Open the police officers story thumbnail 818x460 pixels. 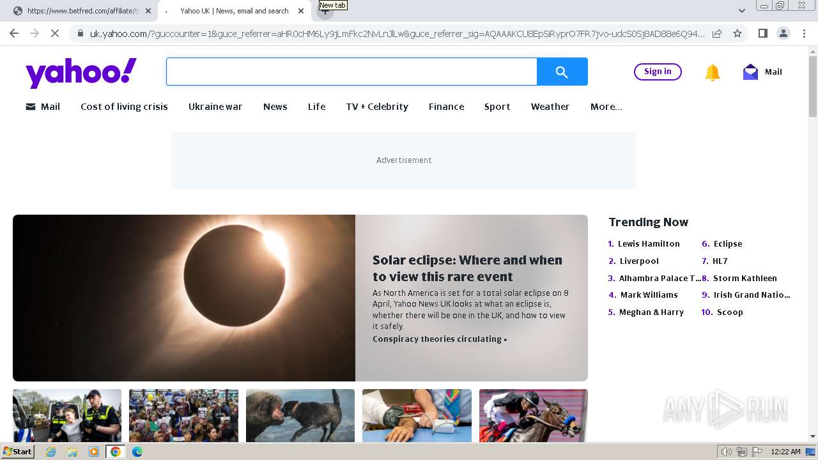click(67, 415)
